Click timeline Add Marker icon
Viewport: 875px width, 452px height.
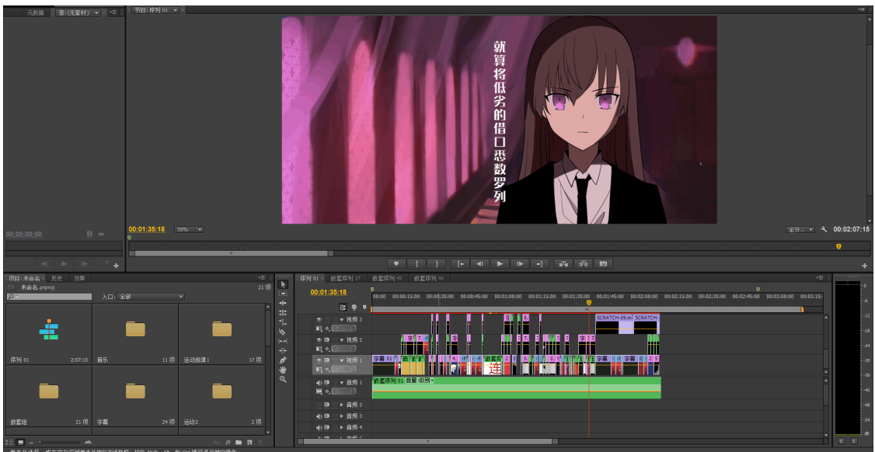point(364,307)
